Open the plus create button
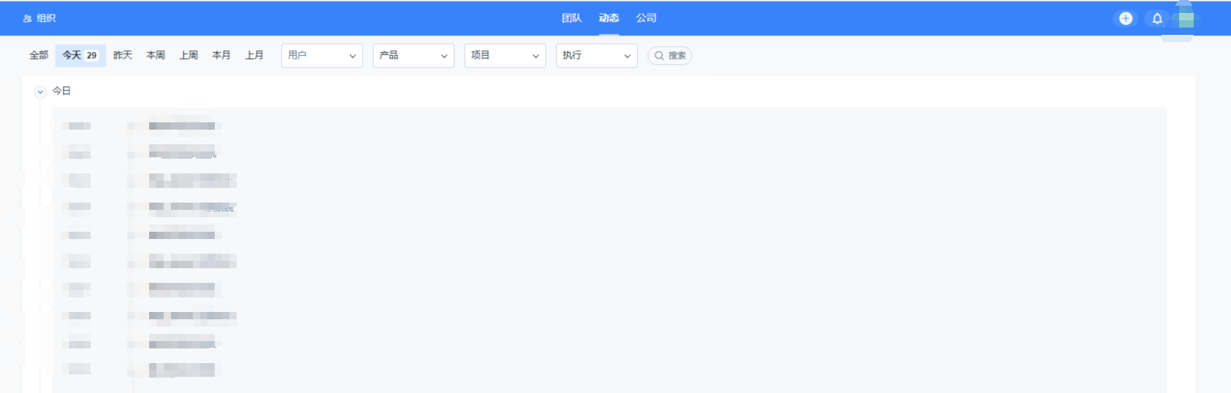 pyautogui.click(x=1126, y=18)
